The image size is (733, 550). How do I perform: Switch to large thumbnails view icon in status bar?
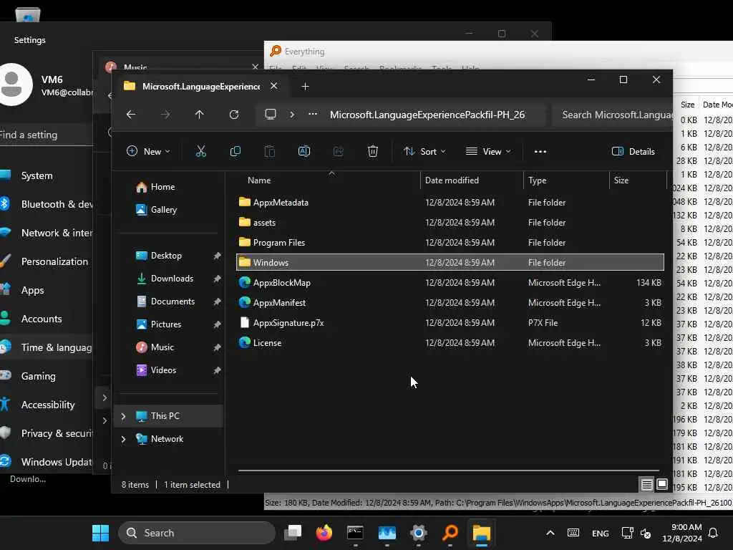click(662, 485)
